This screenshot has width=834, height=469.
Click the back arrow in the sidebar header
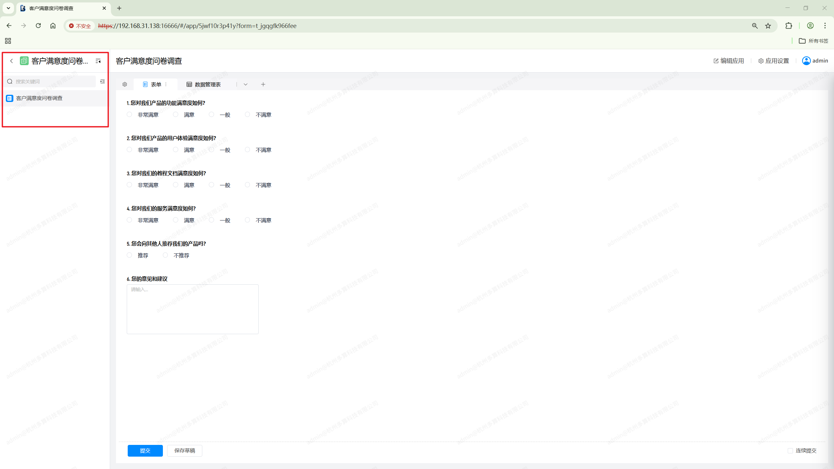coord(11,61)
